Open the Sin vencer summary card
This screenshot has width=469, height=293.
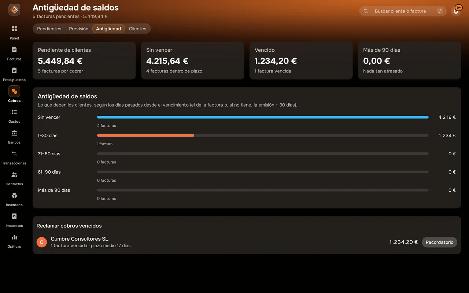click(193, 60)
